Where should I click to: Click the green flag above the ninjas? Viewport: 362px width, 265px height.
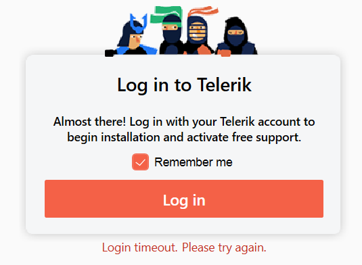(x=166, y=14)
